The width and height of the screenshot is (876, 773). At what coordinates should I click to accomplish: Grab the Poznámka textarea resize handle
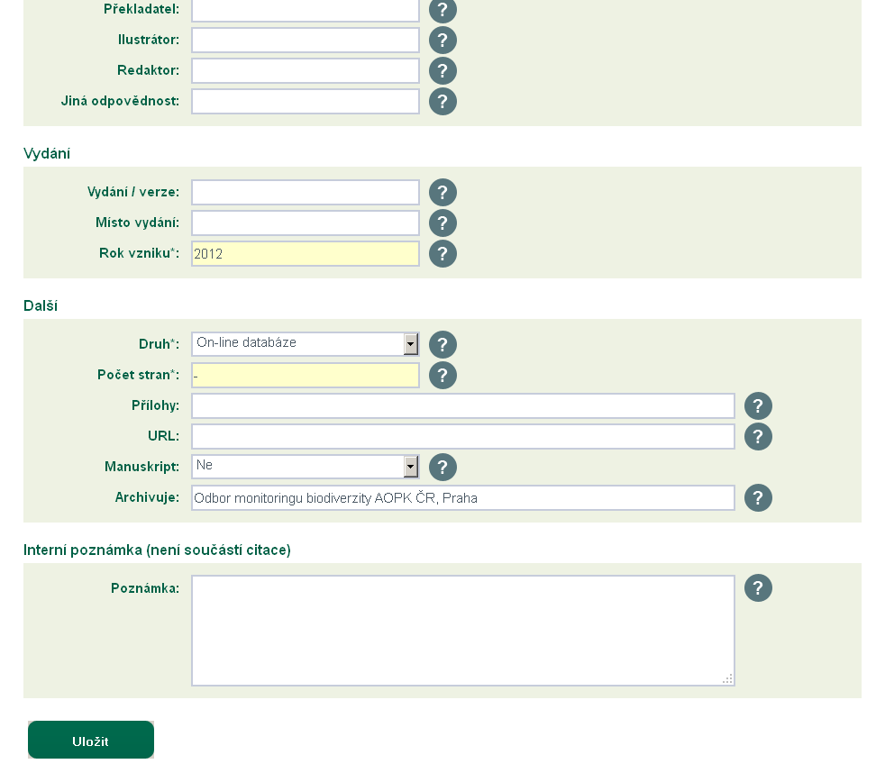727,678
